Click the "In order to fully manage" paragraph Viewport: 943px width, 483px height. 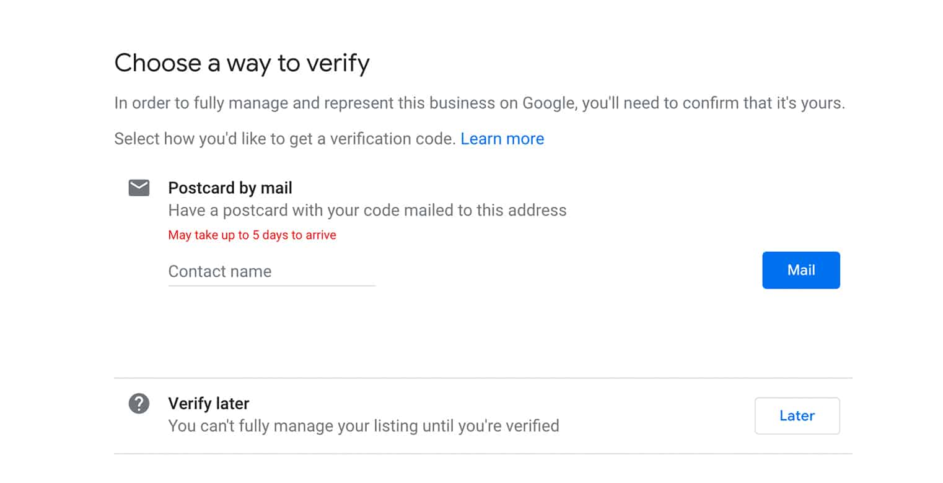pos(479,103)
